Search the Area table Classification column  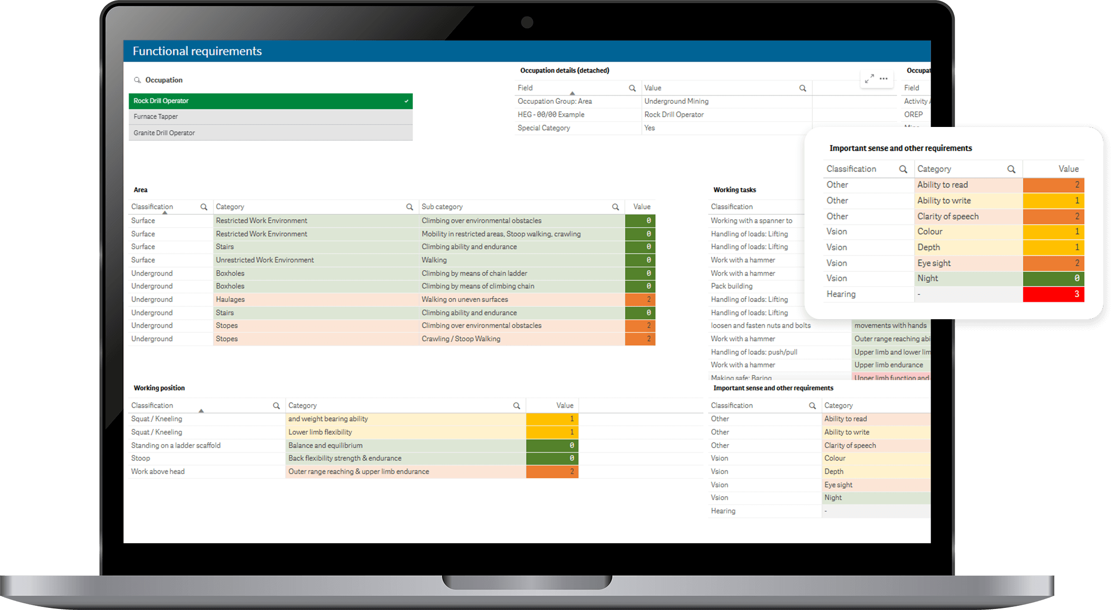pyautogui.click(x=203, y=207)
